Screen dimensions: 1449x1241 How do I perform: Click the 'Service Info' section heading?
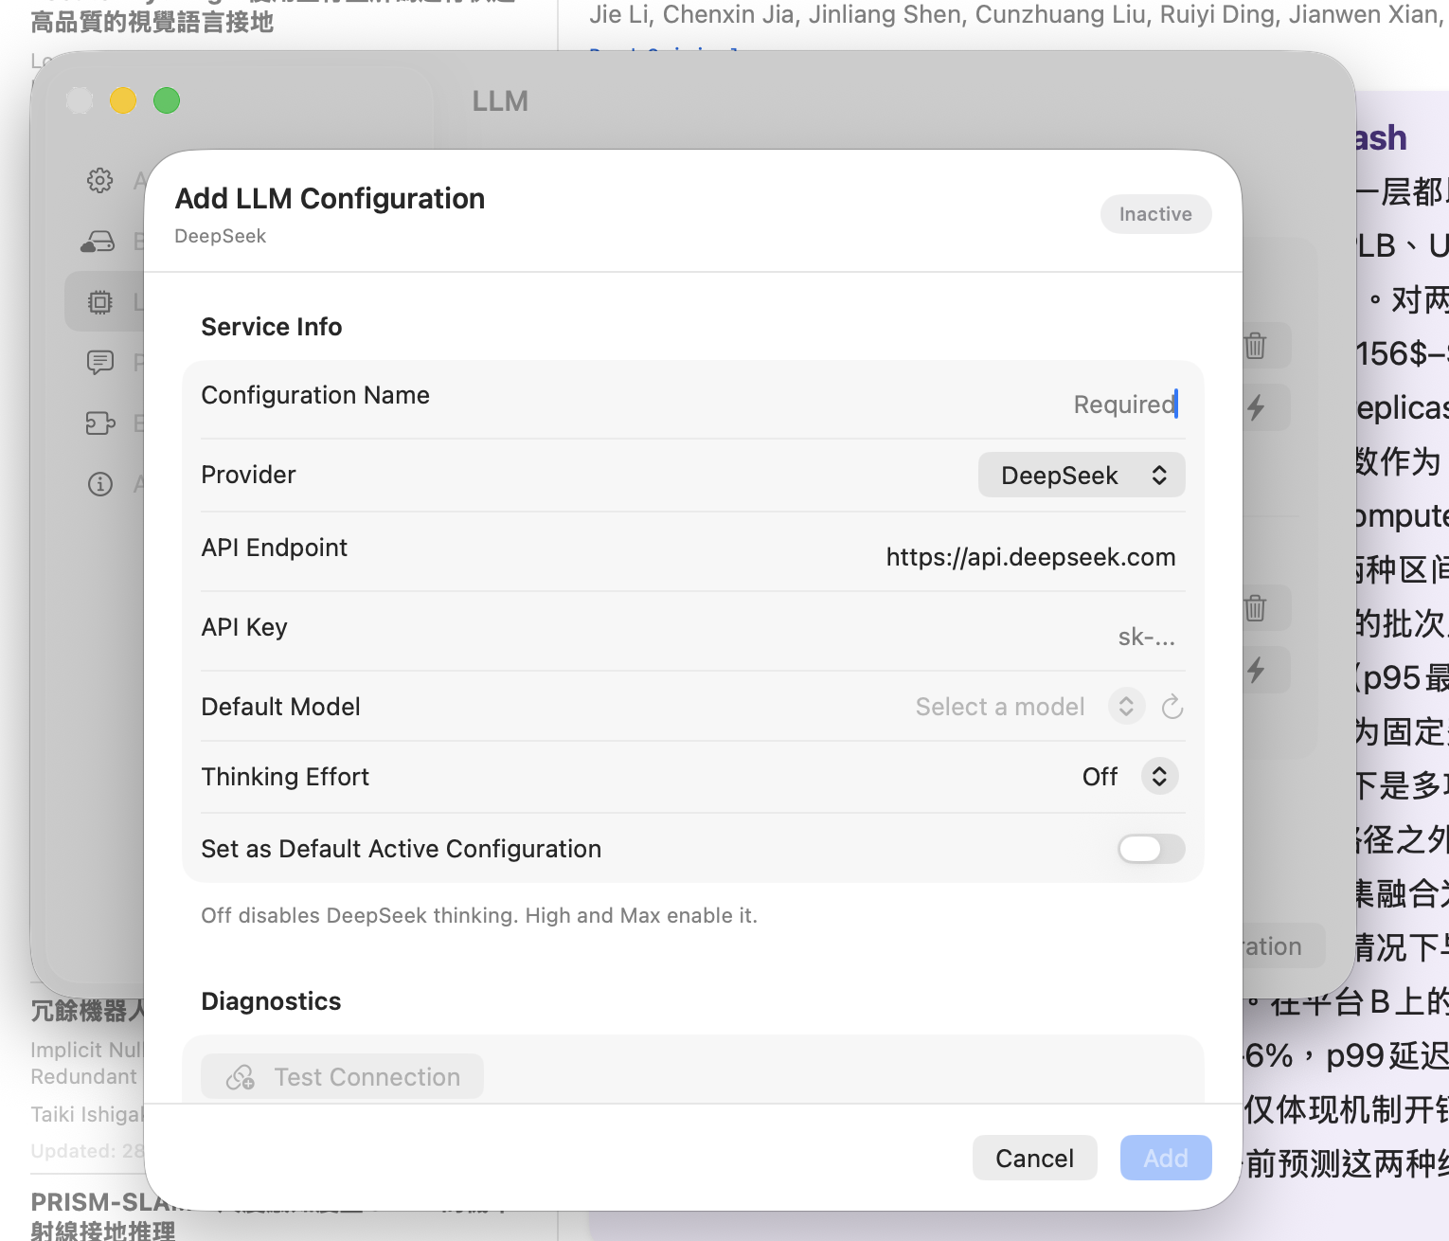(x=272, y=327)
